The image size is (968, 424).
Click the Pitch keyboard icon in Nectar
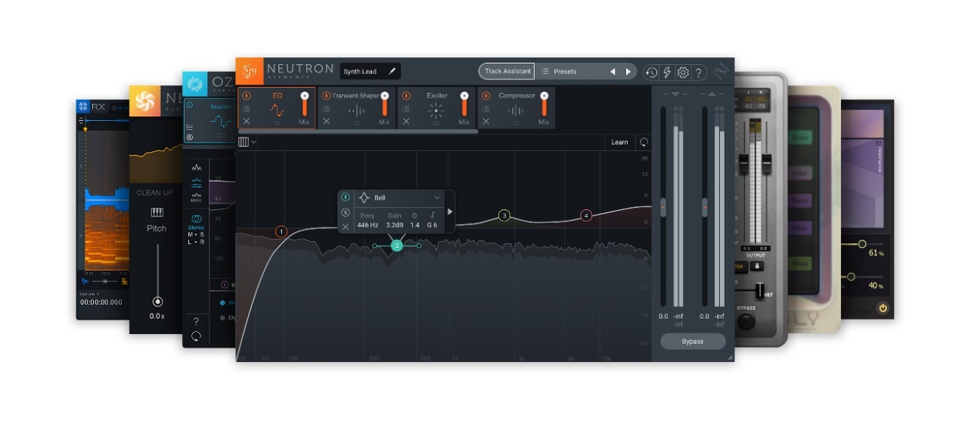[157, 212]
